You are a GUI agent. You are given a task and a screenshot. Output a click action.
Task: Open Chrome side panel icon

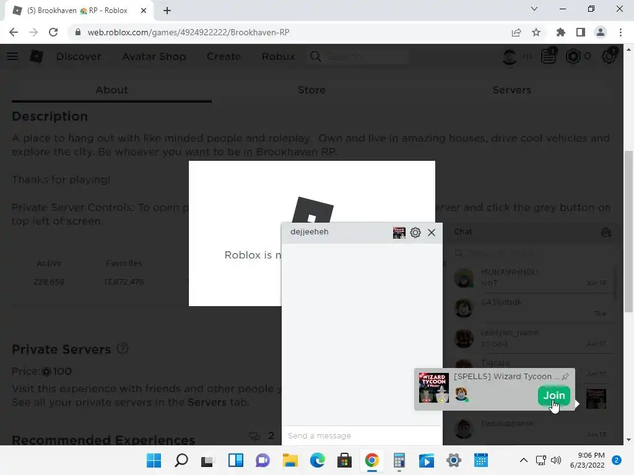[581, 32]
